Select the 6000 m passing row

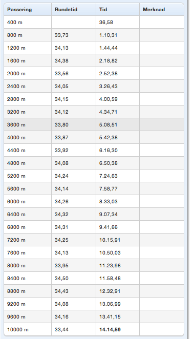tap(94, 201)
